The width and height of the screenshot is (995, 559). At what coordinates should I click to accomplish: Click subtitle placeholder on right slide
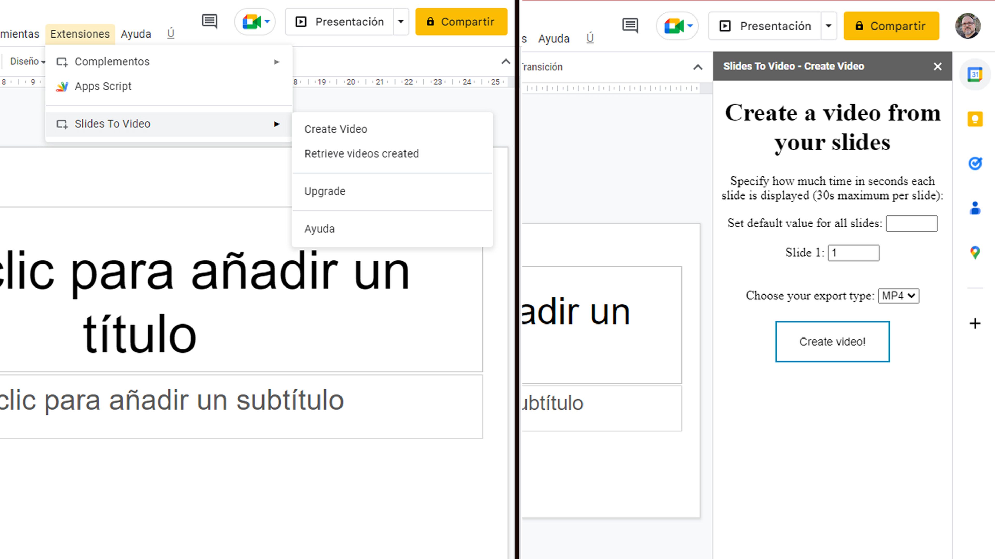(602, 408)
